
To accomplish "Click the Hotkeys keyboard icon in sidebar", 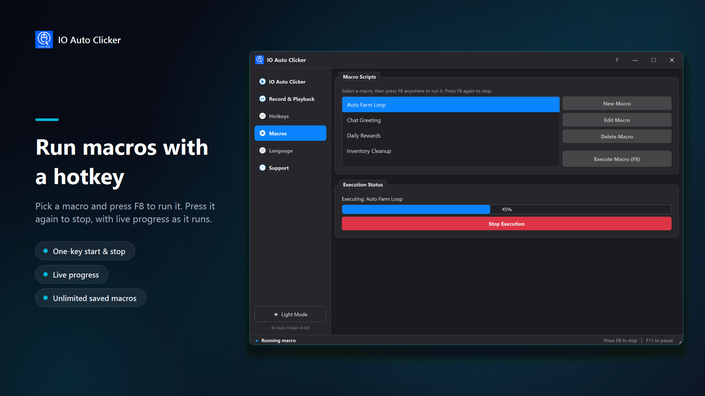I will tap(263, 116).
